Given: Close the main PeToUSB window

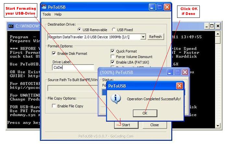Looking at the screenshot, I should [167, 7].
